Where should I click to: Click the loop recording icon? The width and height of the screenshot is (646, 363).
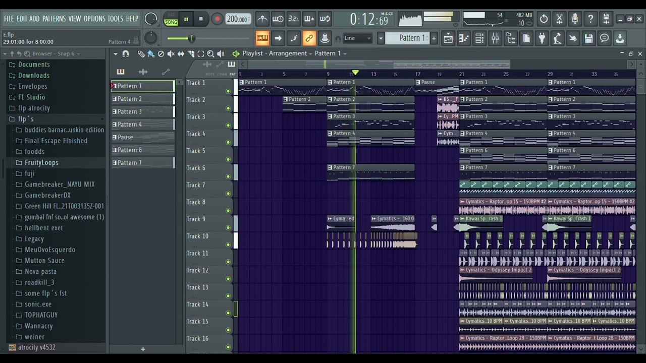pos(325,19)
